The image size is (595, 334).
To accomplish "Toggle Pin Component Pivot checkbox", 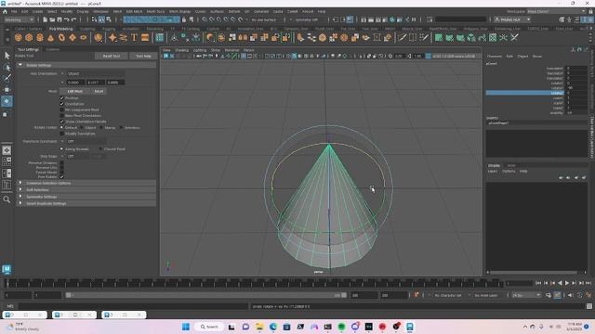I will click(x=62, y=109).
